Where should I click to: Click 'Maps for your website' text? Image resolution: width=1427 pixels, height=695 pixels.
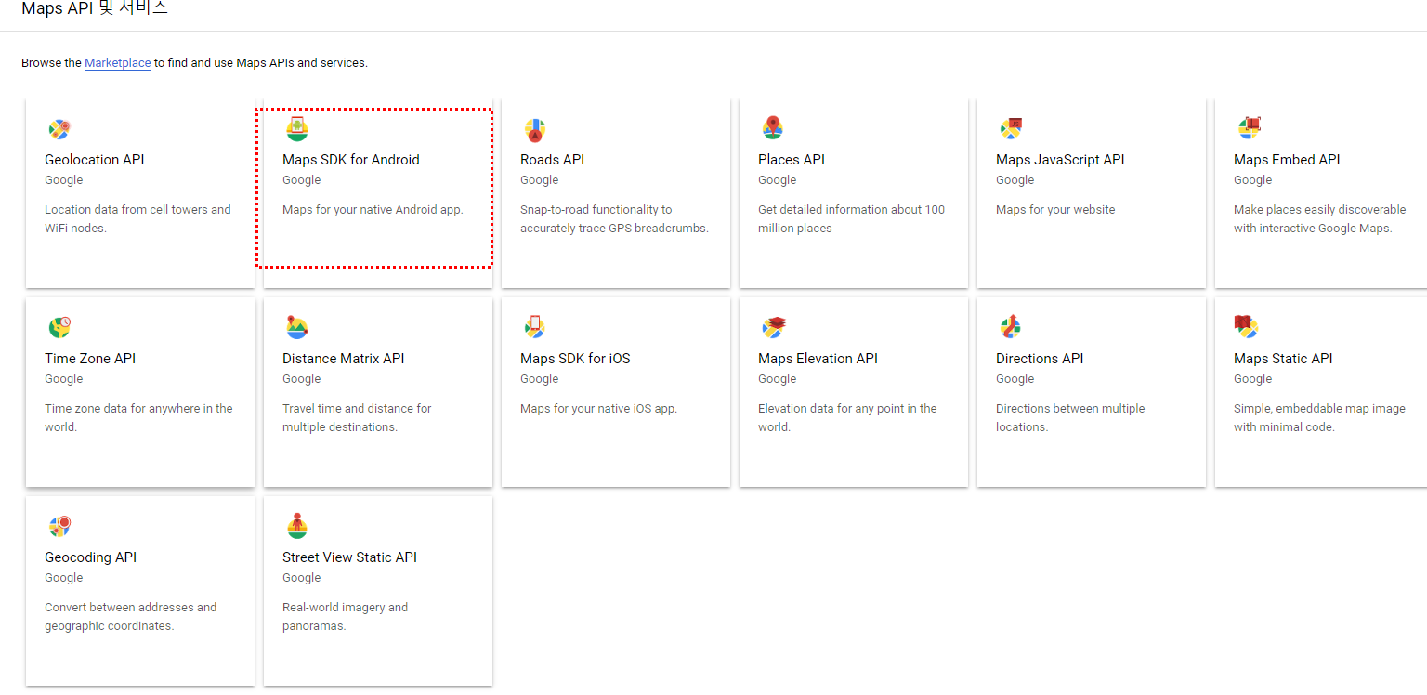tap(1055, 210)
